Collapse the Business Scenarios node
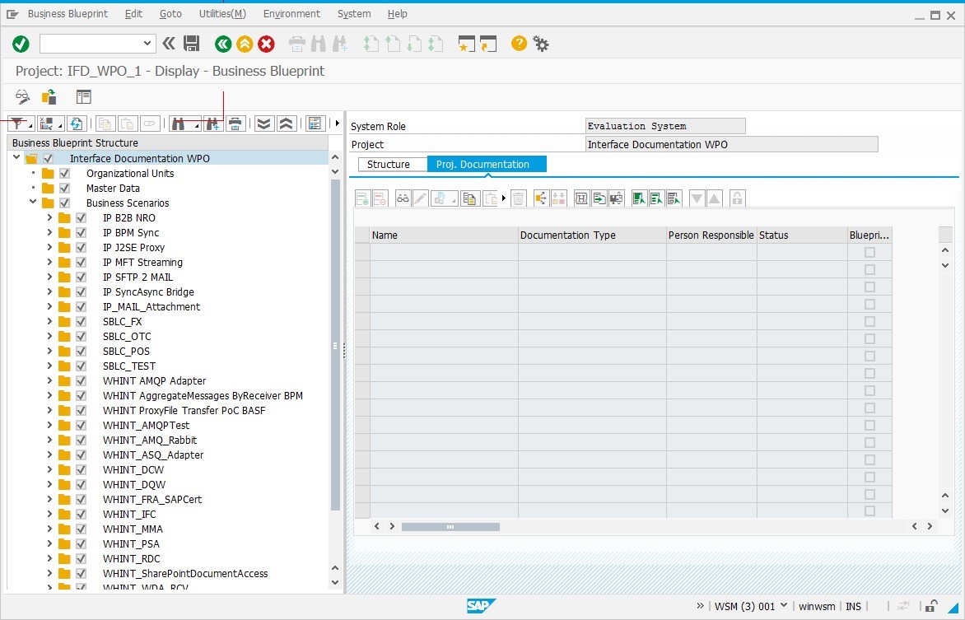This screenshot has height=620, width=965. click(33, 203)
